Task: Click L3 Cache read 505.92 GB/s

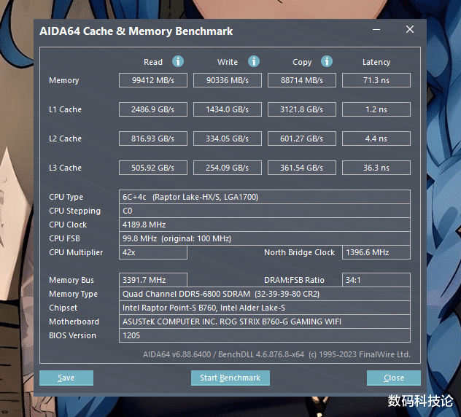Action: 153,168
